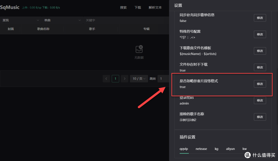Click 修改 for 是否忽略伴奏片段等格式
Screen dimensions: 278x161
260,84
